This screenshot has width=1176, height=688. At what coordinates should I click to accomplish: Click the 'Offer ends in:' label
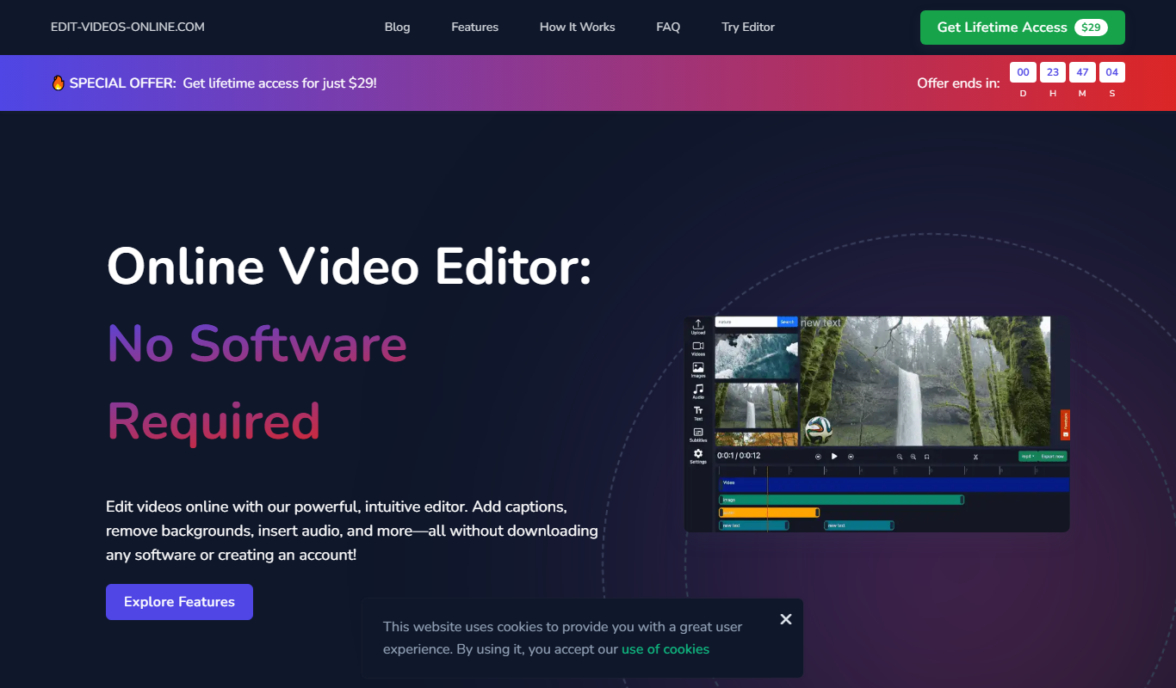tap(958, 83)
